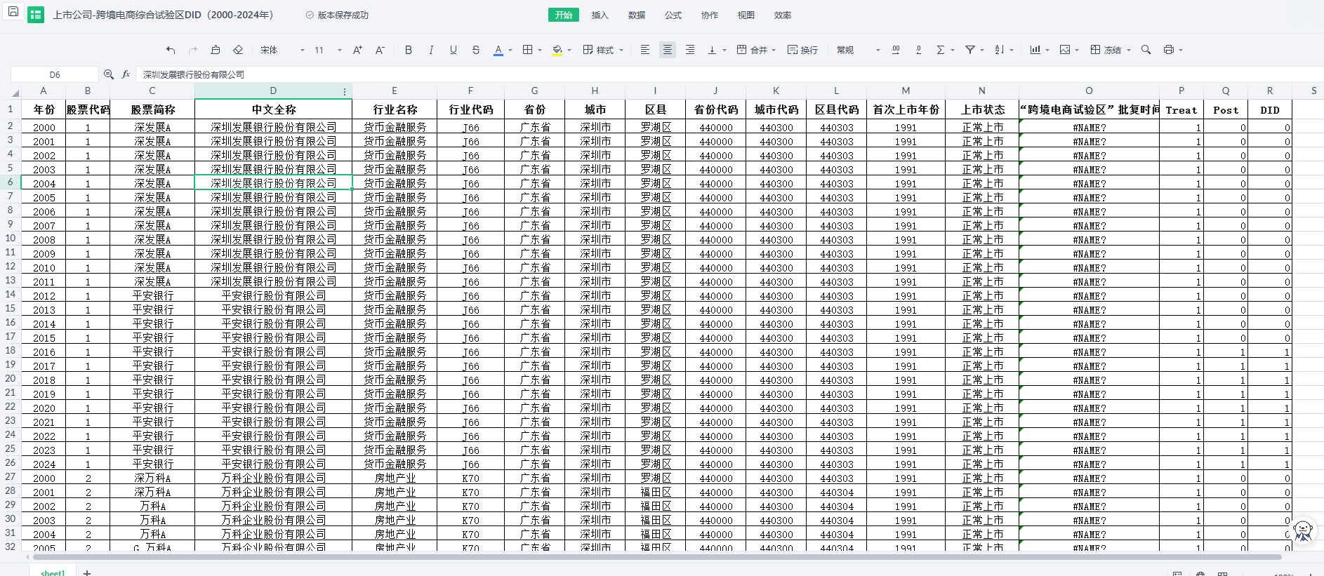Open the 常规 number format dropdown

click(x=858, y=50)
